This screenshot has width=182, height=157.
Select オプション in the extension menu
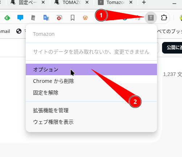(91, 69)
